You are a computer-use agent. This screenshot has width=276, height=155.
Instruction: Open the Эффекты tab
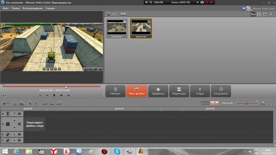[158, 91]
